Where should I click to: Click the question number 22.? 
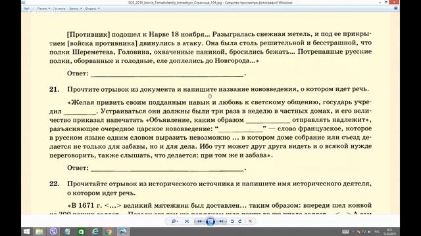[x=54, y=184]
